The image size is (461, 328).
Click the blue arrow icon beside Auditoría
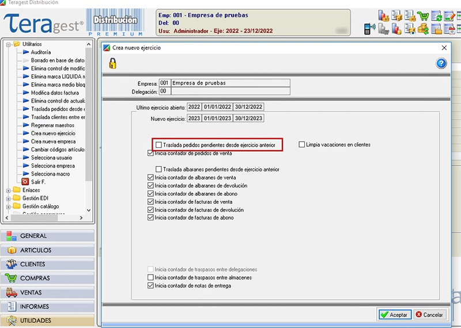[x=26, y=52]
